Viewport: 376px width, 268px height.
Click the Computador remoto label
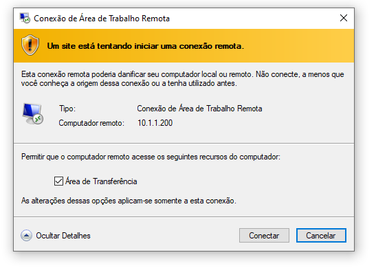tap(91, 123)
